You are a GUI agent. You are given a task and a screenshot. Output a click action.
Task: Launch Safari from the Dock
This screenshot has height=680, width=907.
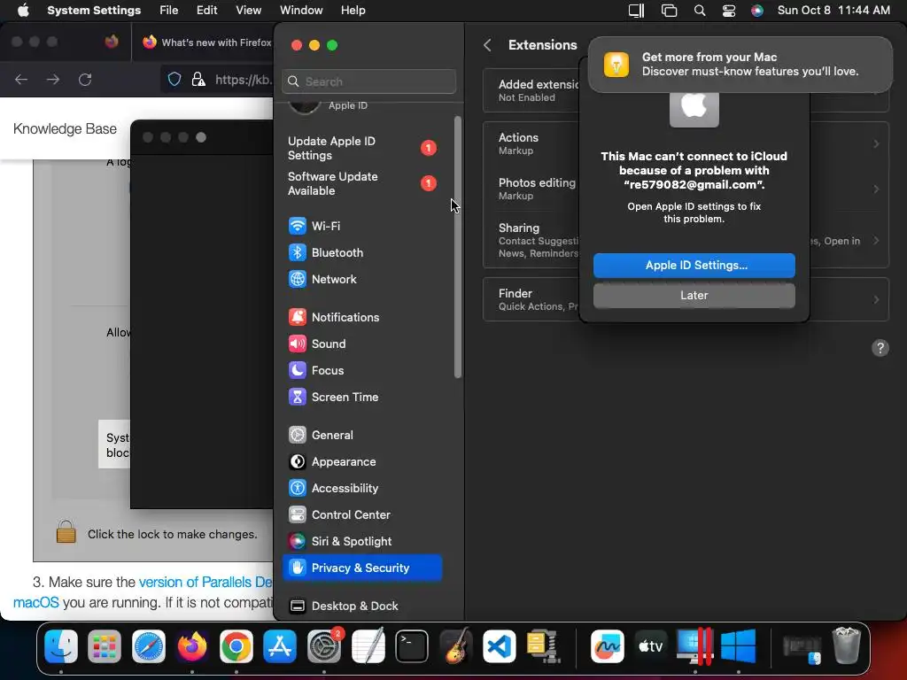click(x=148, y=645)
